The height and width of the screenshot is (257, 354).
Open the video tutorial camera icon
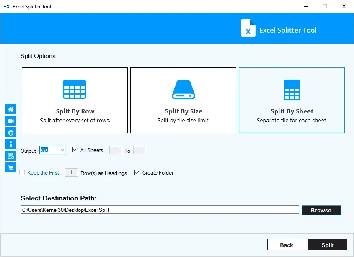point(10,121)
